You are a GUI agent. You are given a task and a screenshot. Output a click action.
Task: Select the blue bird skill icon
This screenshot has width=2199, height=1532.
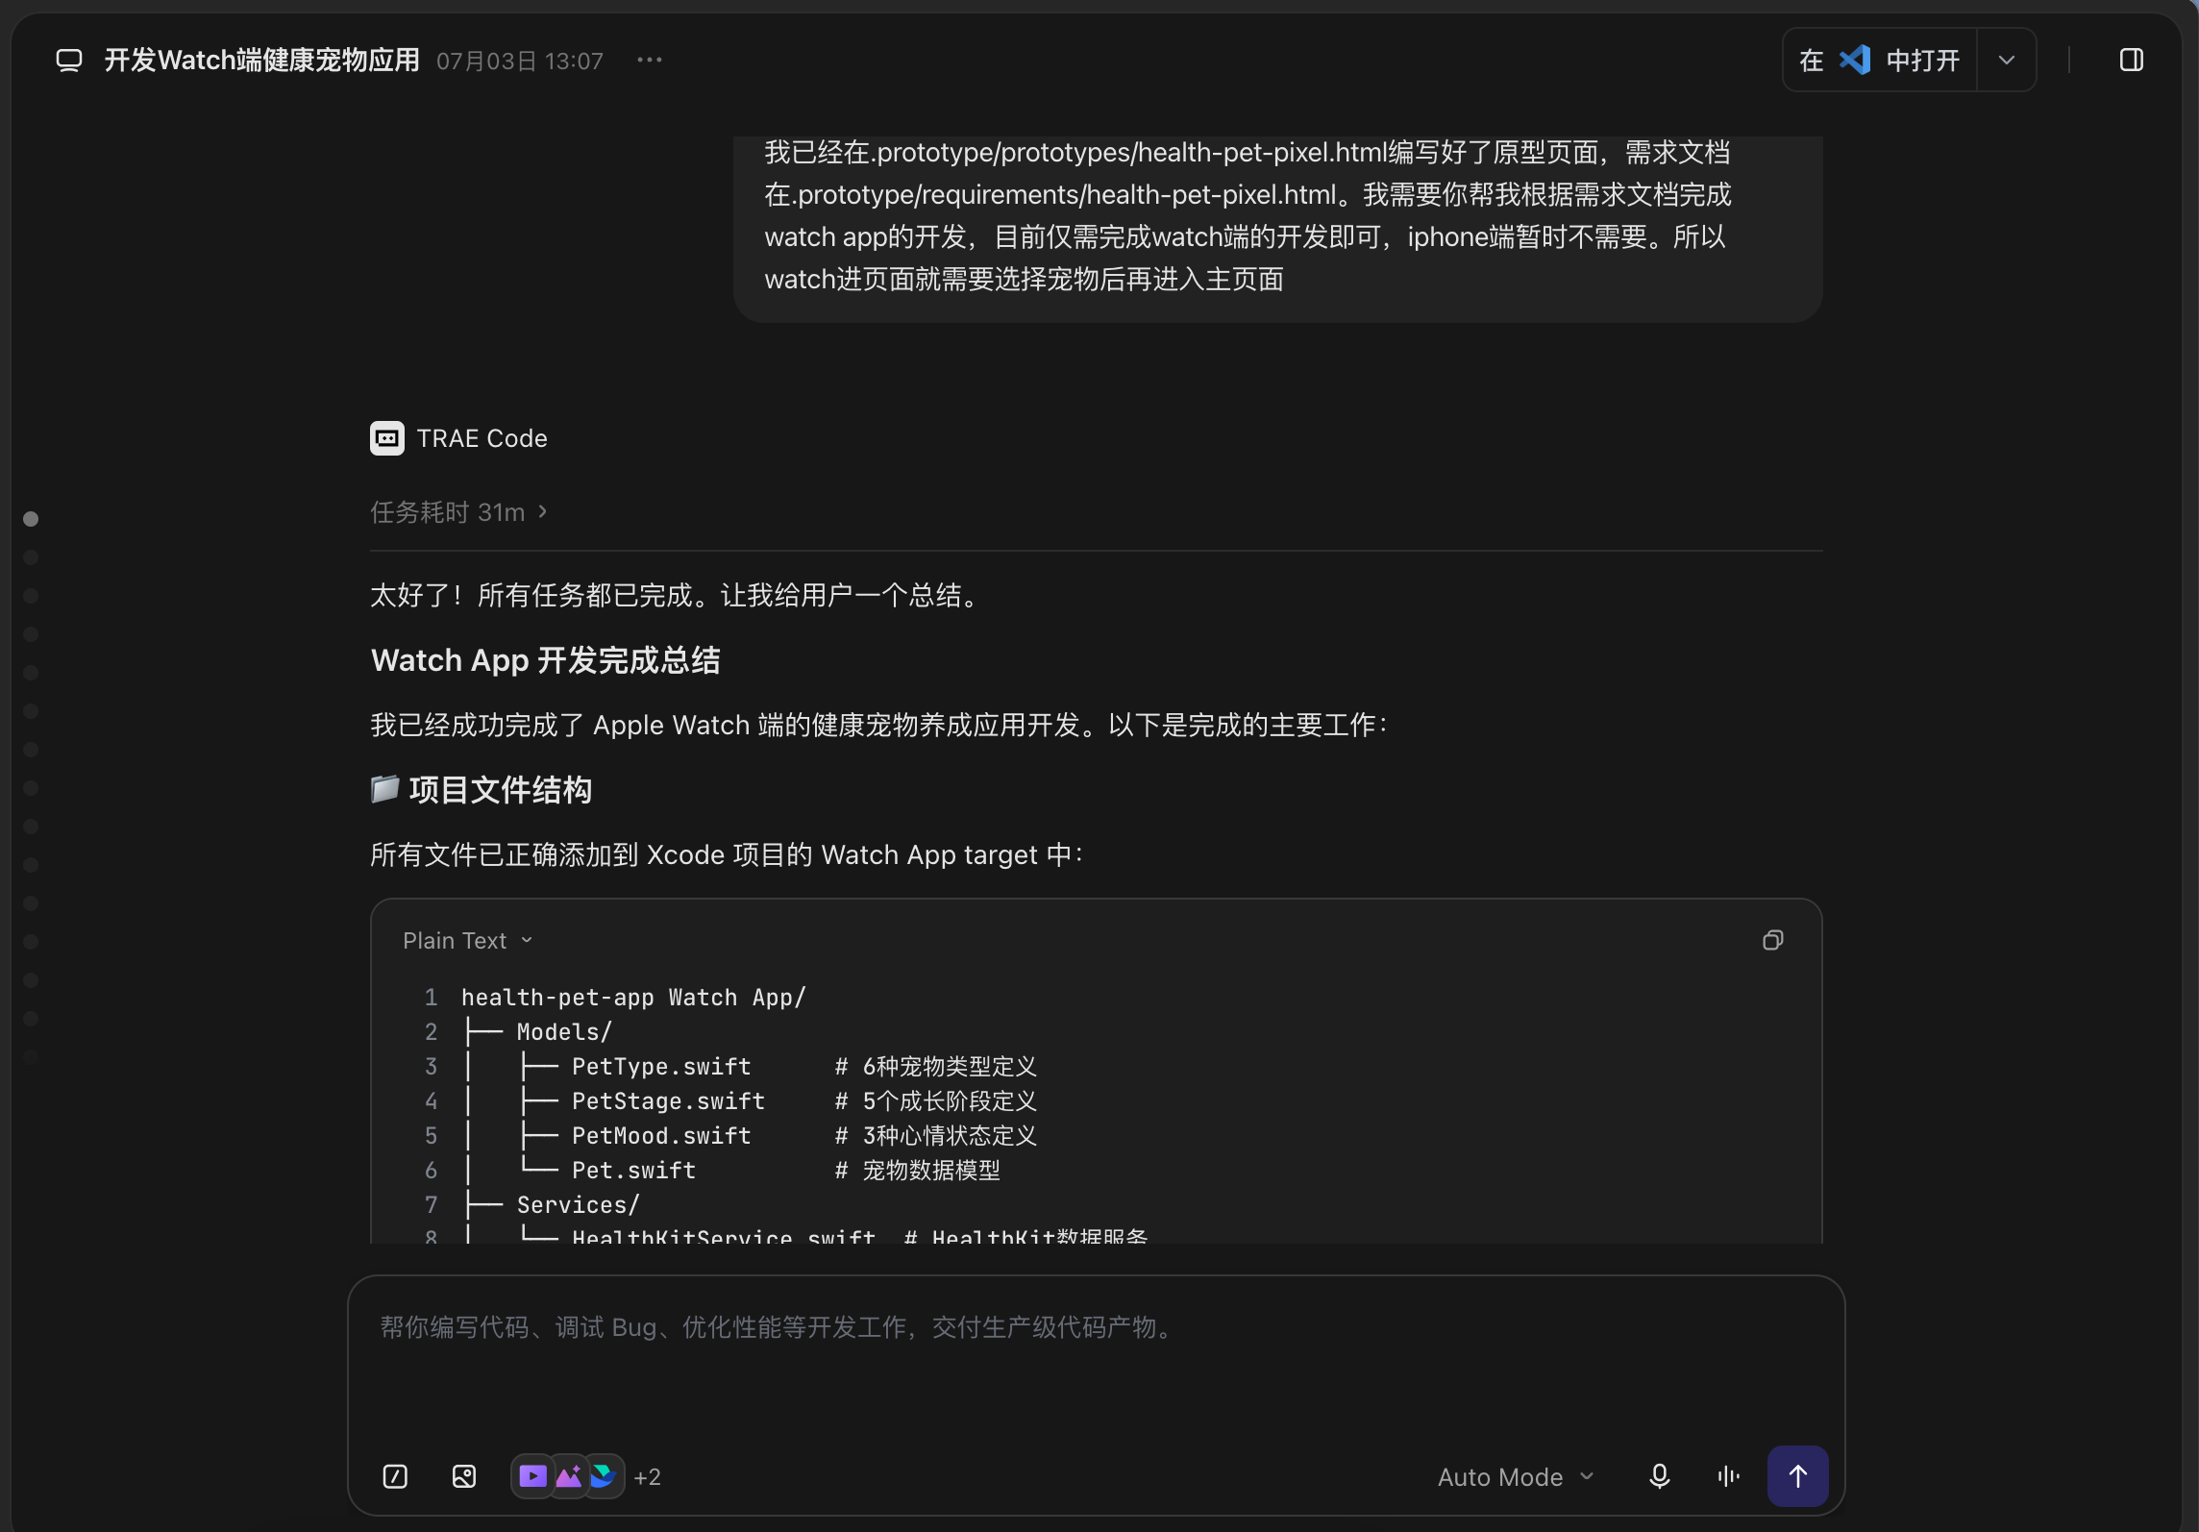click(603, 1476)
